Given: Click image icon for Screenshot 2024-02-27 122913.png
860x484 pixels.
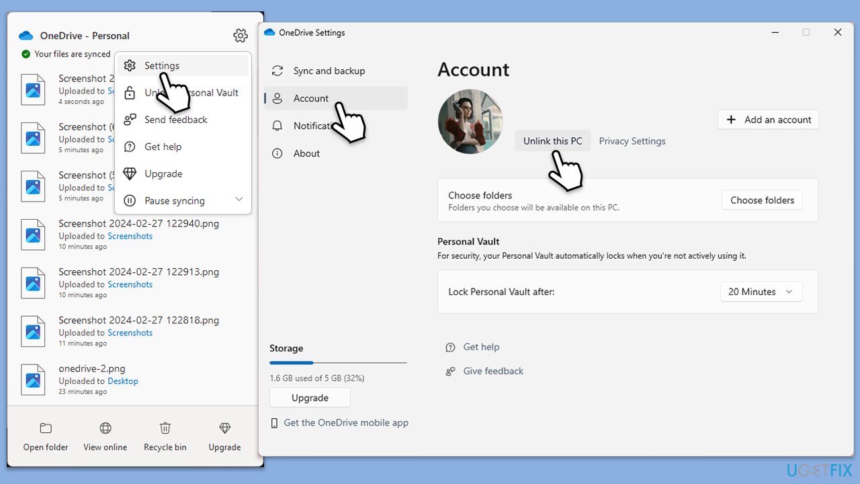Looking at the screenshot, I should pos(33,283).
